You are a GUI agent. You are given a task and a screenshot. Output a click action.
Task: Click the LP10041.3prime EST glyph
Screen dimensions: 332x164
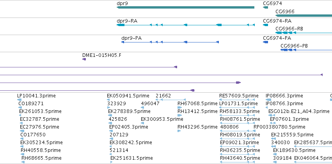19,100
